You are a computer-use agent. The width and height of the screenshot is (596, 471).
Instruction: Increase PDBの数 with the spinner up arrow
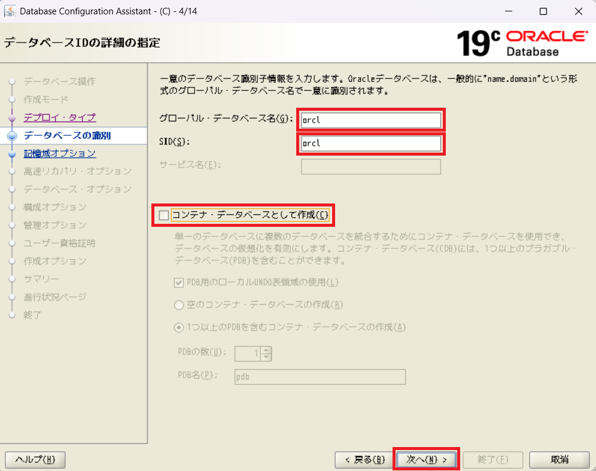[266, 350]
